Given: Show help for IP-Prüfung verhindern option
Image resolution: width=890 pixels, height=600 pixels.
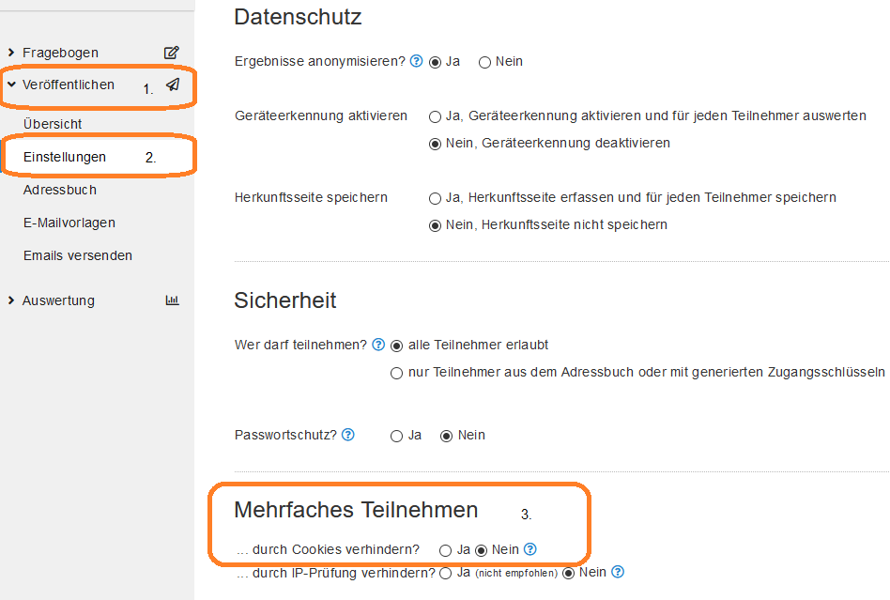Looking at the screenshot, I should pos(618,572).
